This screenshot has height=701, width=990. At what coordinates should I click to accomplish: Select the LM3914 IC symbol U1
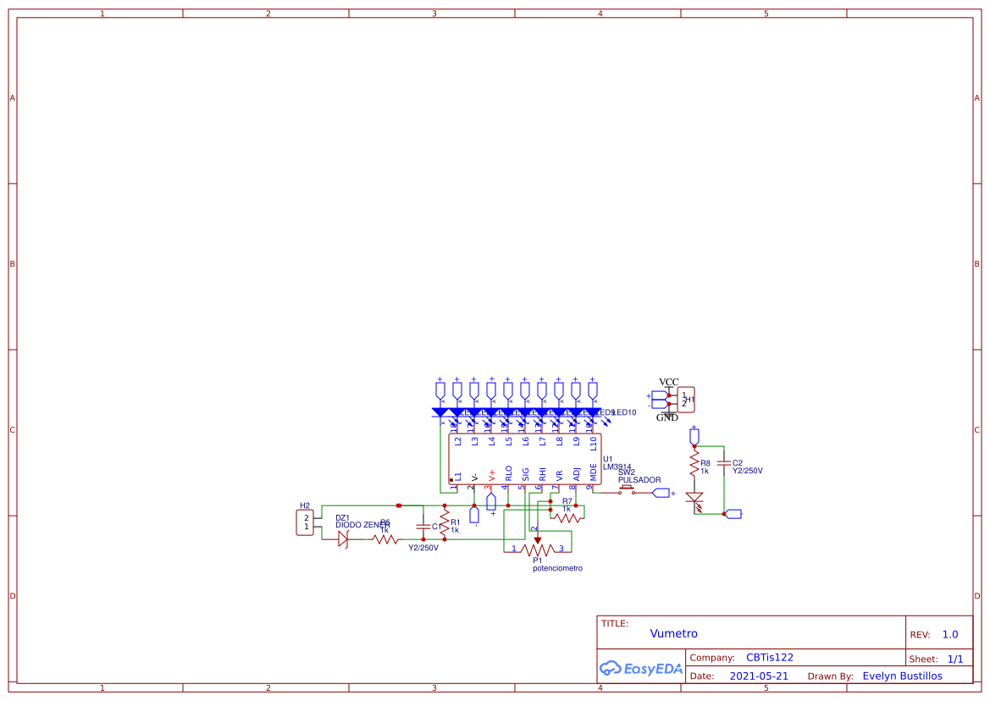[x=525, y=457]
